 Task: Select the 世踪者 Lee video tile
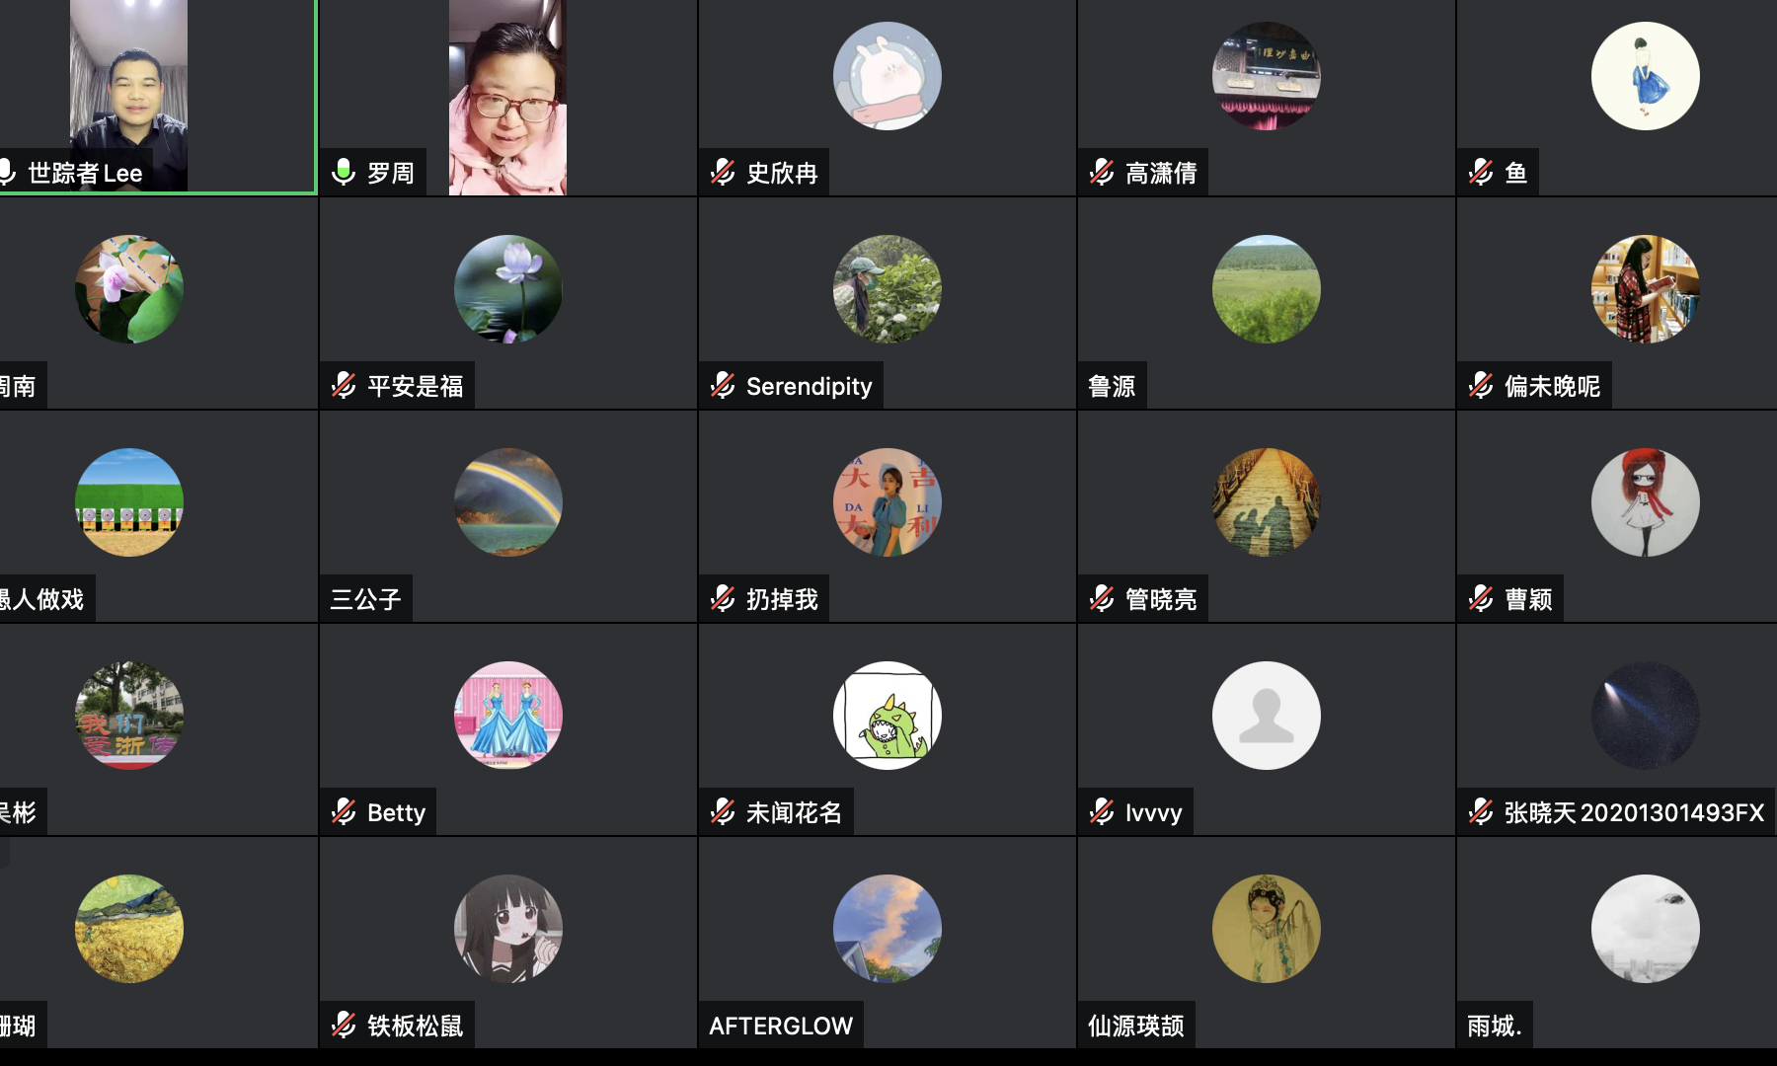[158, 97]
